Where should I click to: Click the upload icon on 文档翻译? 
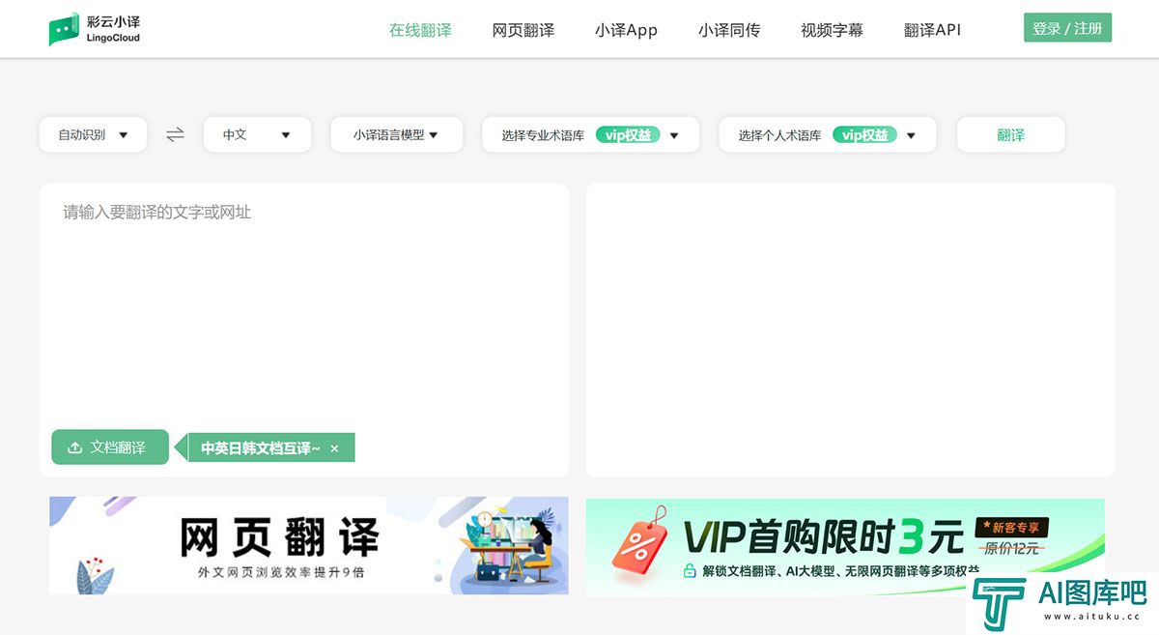74,447
